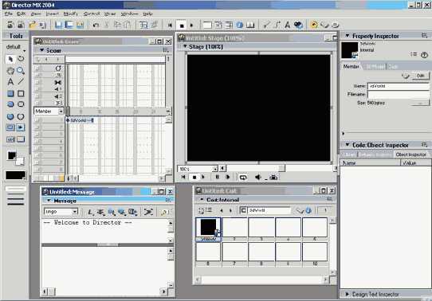Image resolution: width=432 pixels, height=301 pixels.
Task: Collapse the Score panel triangle
Action: tap(42, 50)
